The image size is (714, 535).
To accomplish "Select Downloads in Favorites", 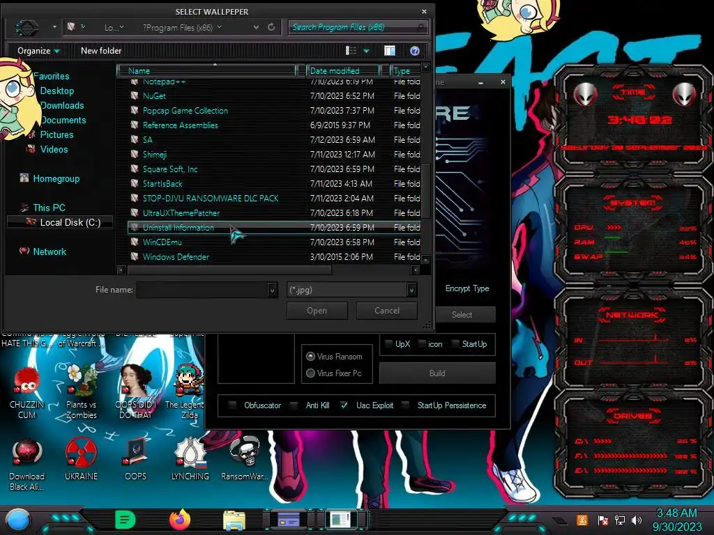I will tap(62, 105).
